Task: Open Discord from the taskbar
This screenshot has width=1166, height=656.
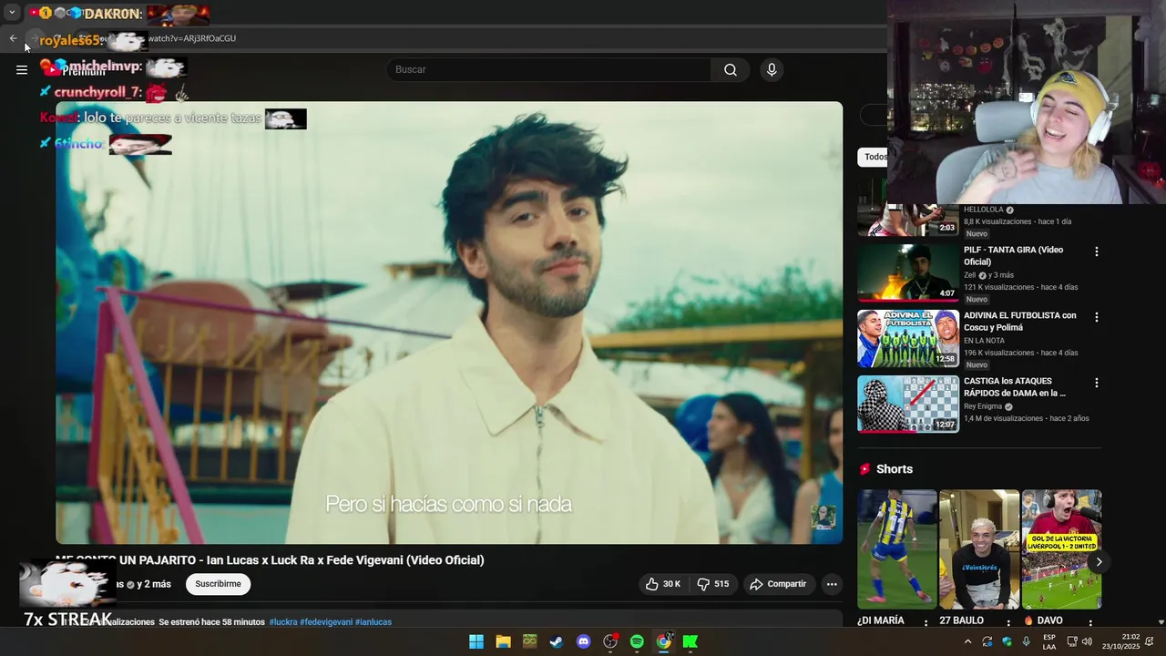Action: click(583, 641)
